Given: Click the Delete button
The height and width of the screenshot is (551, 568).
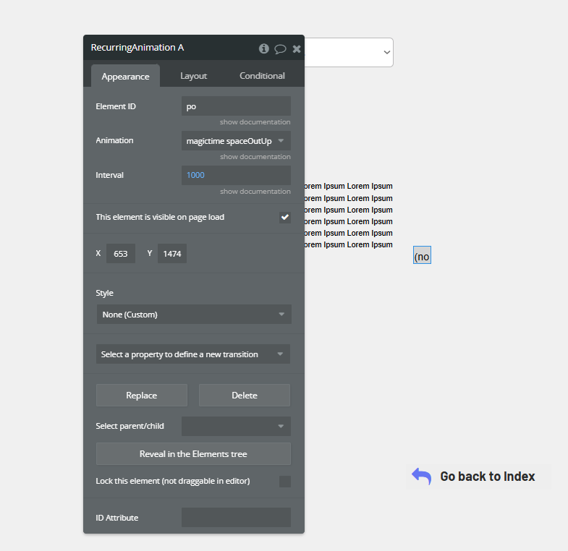Looking at the screenshot, I should point(245,396).
